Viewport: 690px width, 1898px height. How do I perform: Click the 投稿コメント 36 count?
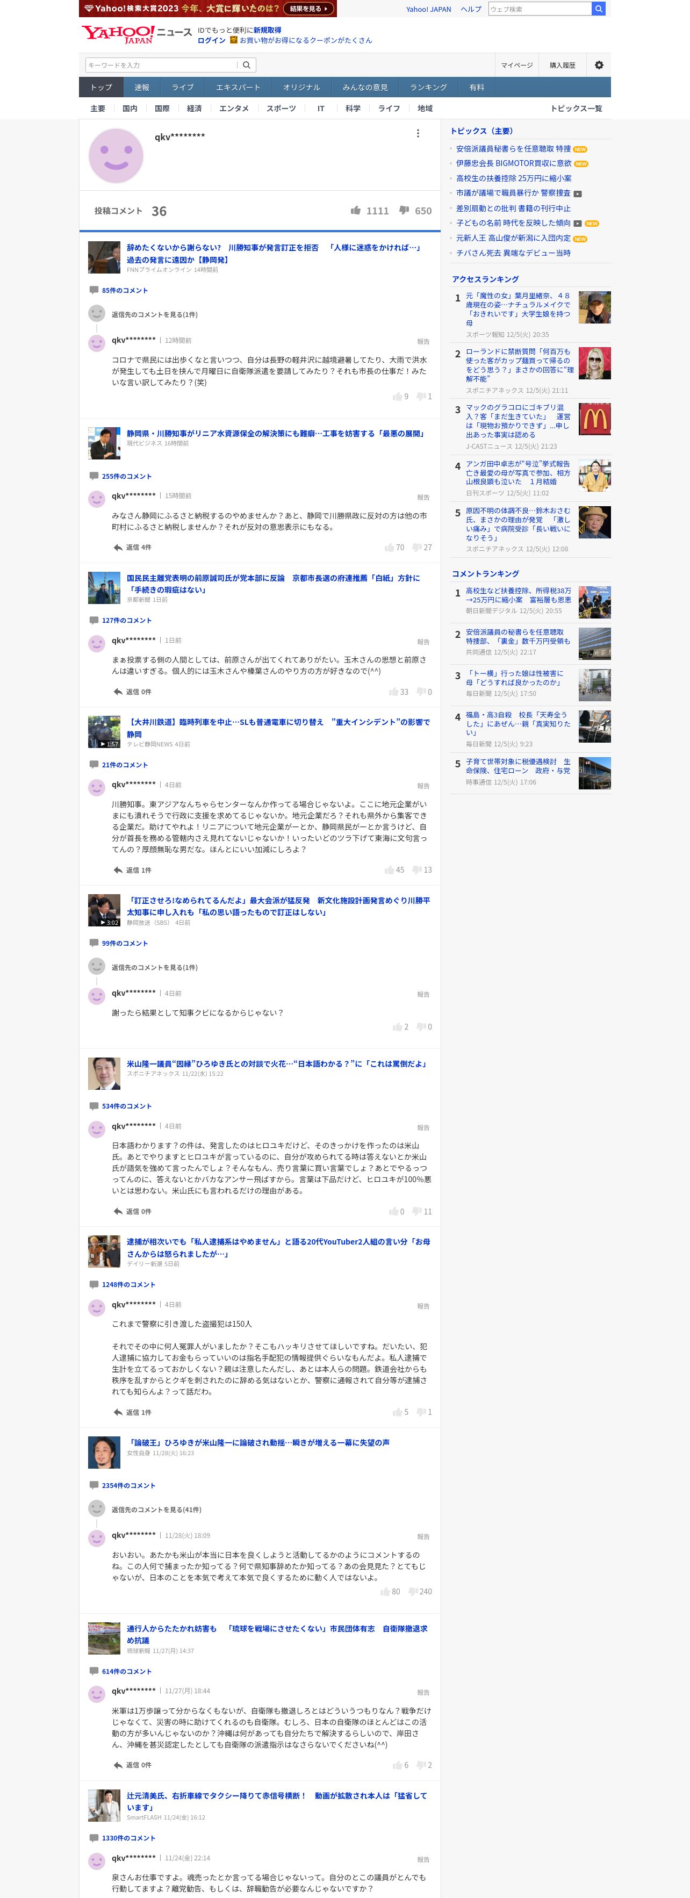[131, 211]
